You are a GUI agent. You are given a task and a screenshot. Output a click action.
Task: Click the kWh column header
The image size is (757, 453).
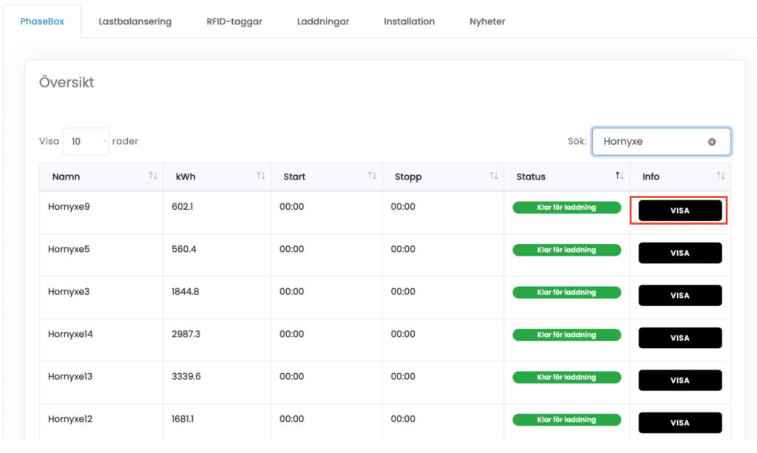pyautogui.click(x=217, y=177)
